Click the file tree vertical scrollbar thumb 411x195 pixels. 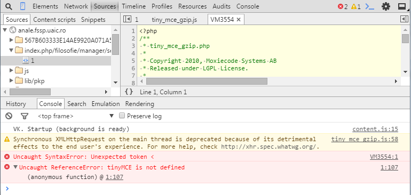point(116,45)
